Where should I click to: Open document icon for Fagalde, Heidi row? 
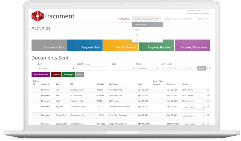pyautogui.click(x=208, y=101)
